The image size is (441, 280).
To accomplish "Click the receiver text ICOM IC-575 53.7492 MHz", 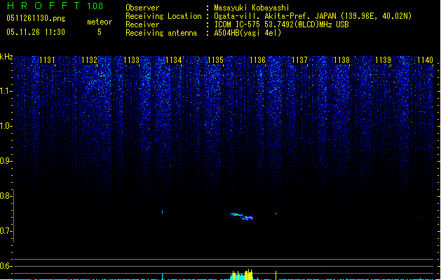I will [x=282, y=24].
